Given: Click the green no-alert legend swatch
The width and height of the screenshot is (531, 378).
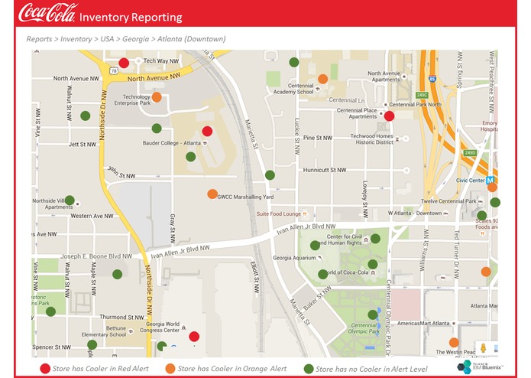Looking at the screenshot, I should point(309,369).
